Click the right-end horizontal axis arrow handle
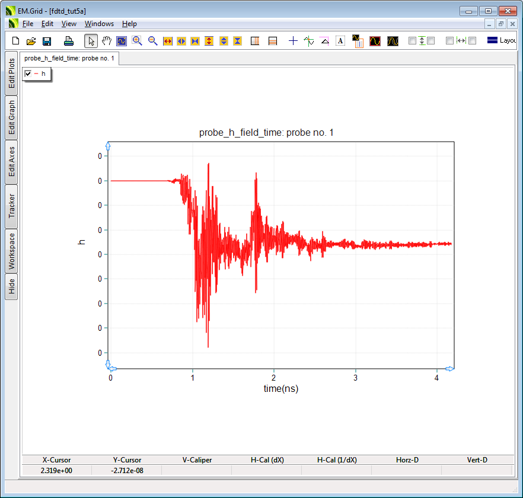The image size is (523, 498). [x=449, y=369]
